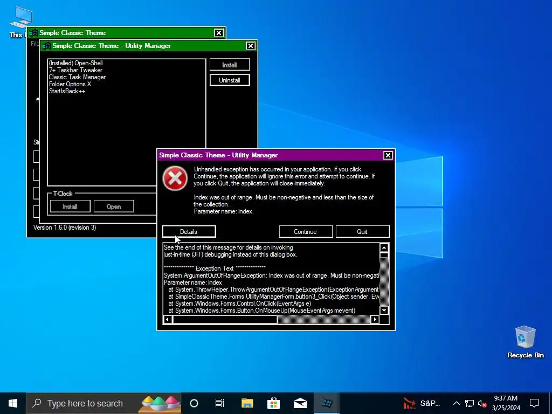Open Task View on taskbar
Image resolution: width=552 pixels, height=414 pixels.
coord(220,403)
